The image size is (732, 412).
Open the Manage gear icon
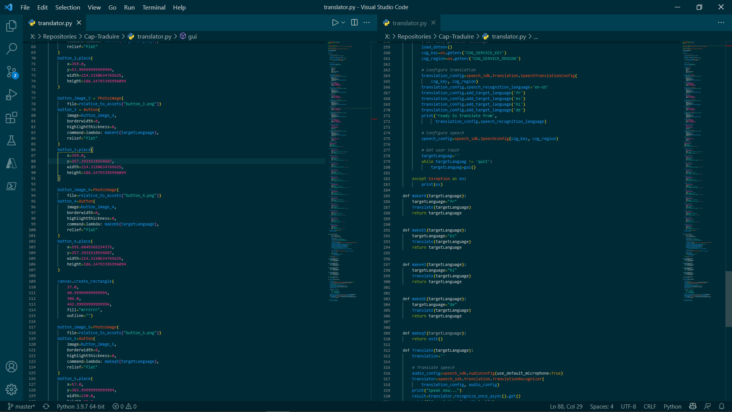(11, 389)
